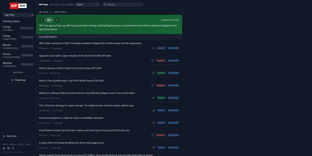Open external link for Walmart sectional sofa article
This screenshot has height=156, width=312.
[153, 98]
